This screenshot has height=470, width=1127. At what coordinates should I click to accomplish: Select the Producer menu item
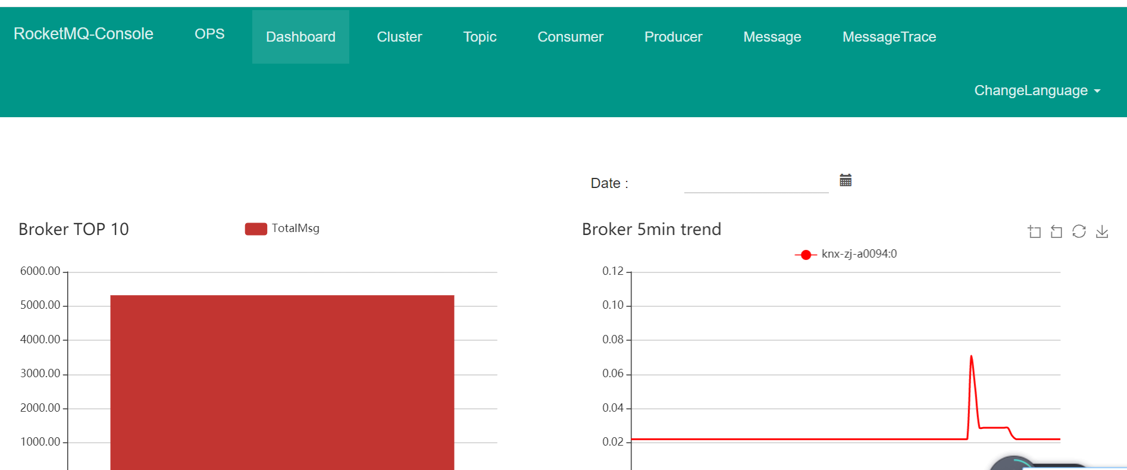click(673, 37)
